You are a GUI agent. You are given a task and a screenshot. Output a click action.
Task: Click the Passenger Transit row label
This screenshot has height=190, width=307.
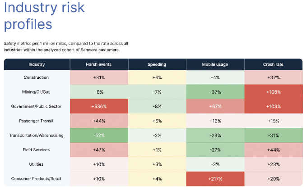(x=37, y=121)
